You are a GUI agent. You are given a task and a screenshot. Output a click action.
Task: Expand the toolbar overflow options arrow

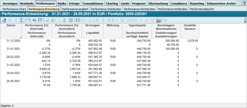(245, 22)
